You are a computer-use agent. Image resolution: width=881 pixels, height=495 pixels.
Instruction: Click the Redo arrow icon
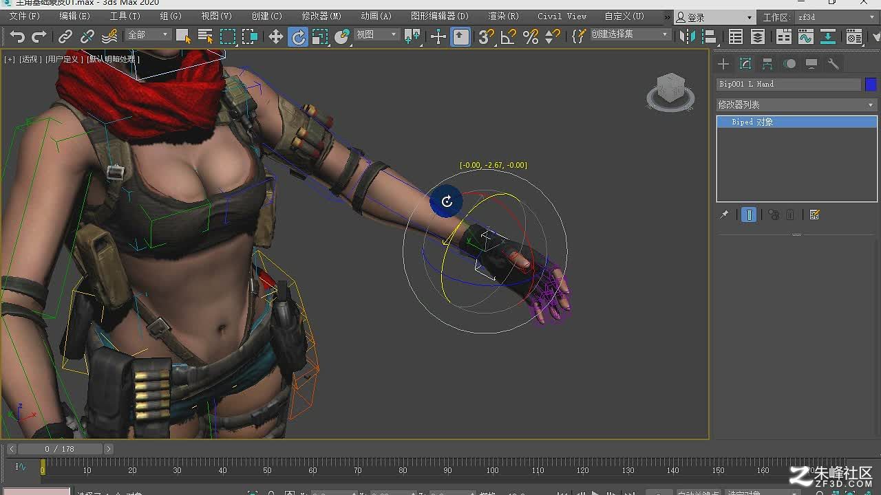tap(39, 36)
